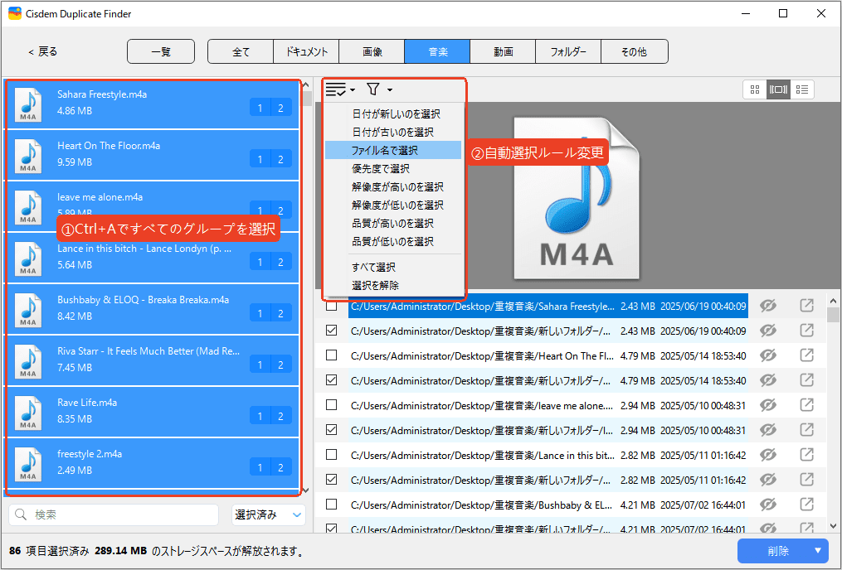This screenshot has height=570, width=842.
Task: Go back with the 戻る button
Action: click(43, 51)
